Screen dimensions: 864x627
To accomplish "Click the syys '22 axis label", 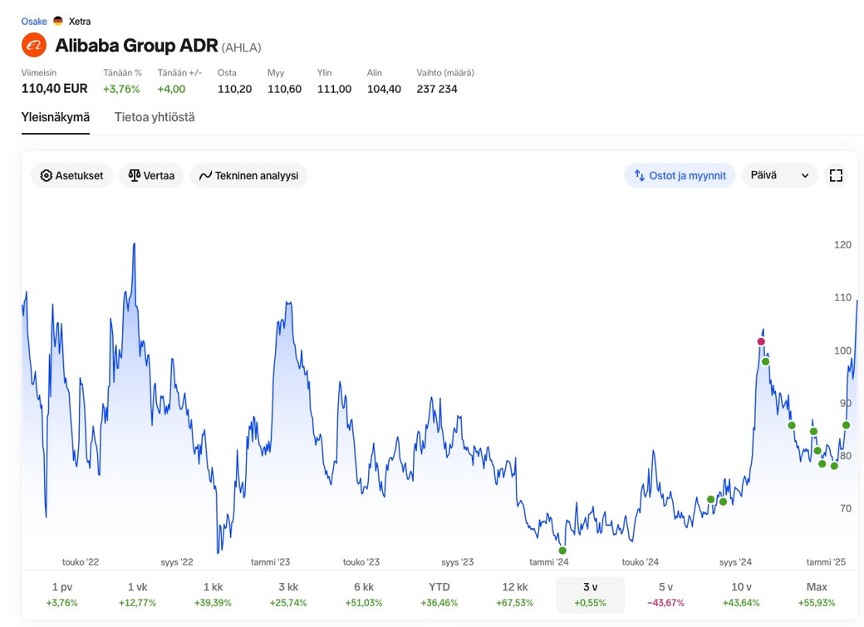I will pos(177,562).
